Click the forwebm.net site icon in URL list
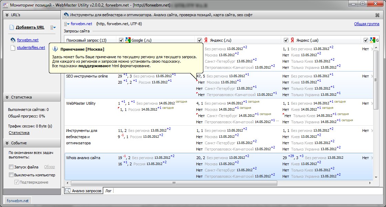Image resolution: width=386 pixels, height=207 pixels. click(13, 40)
